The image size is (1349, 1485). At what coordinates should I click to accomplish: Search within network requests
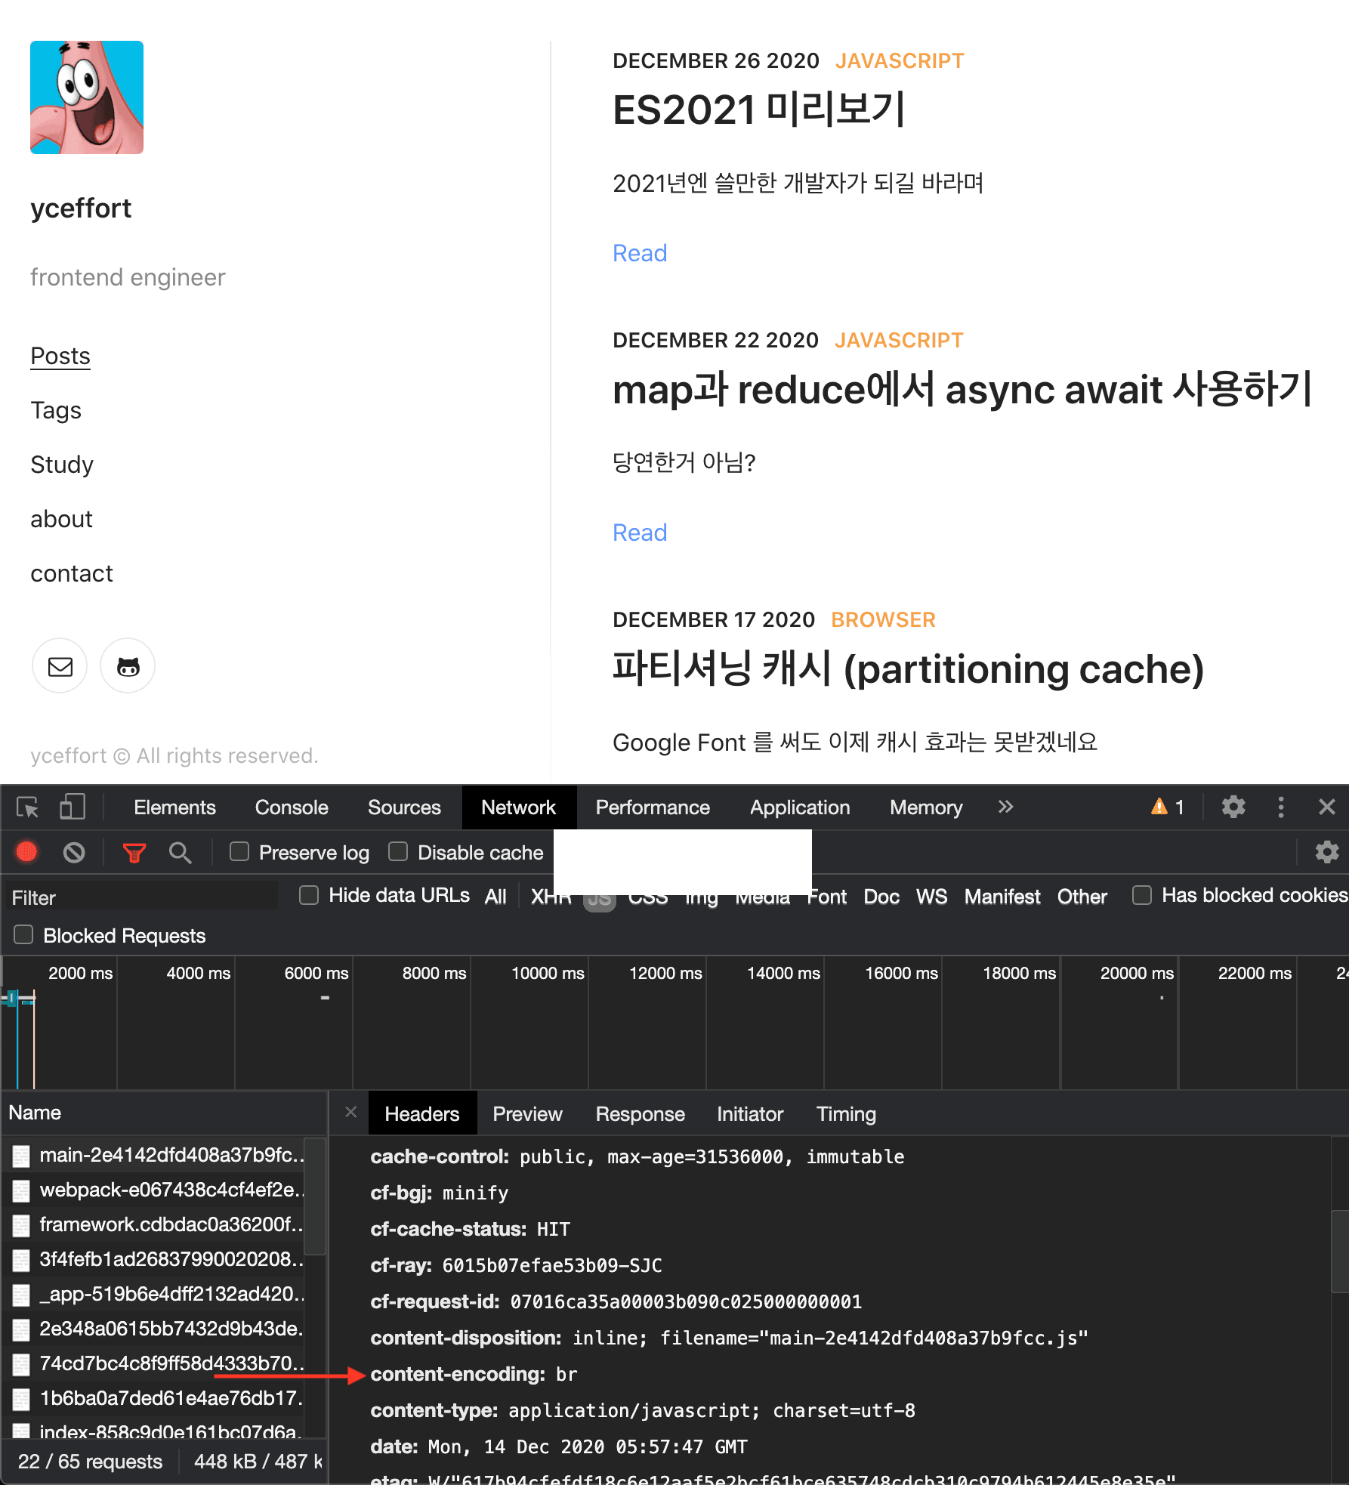tap(180, 852)
